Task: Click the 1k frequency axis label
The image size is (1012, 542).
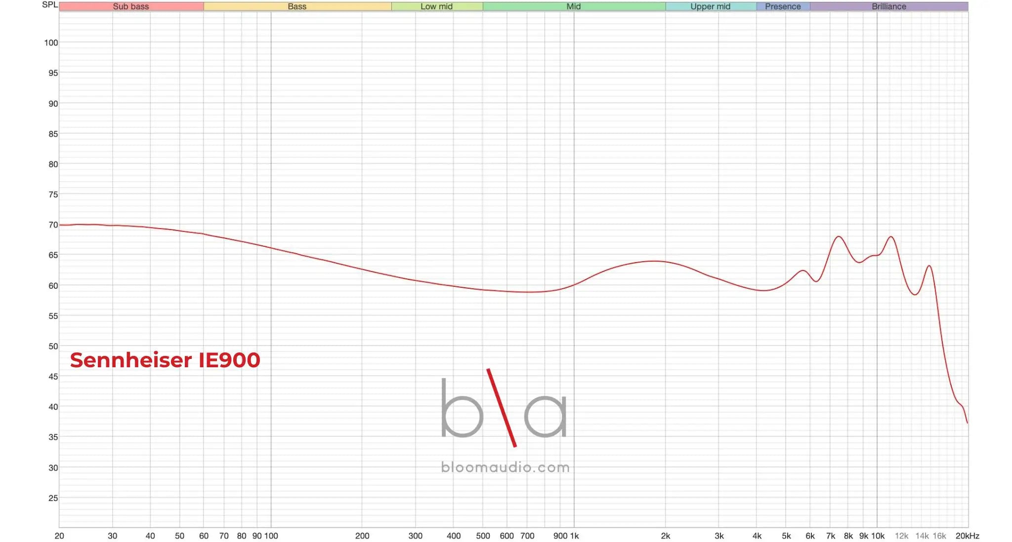Action: 574,536
